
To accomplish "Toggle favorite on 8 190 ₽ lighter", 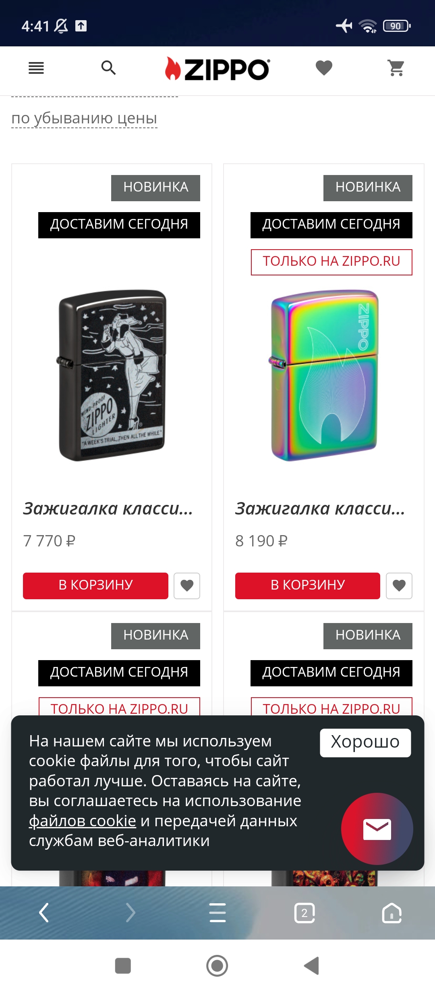I will pyautogui.click(x=399, y=586).
